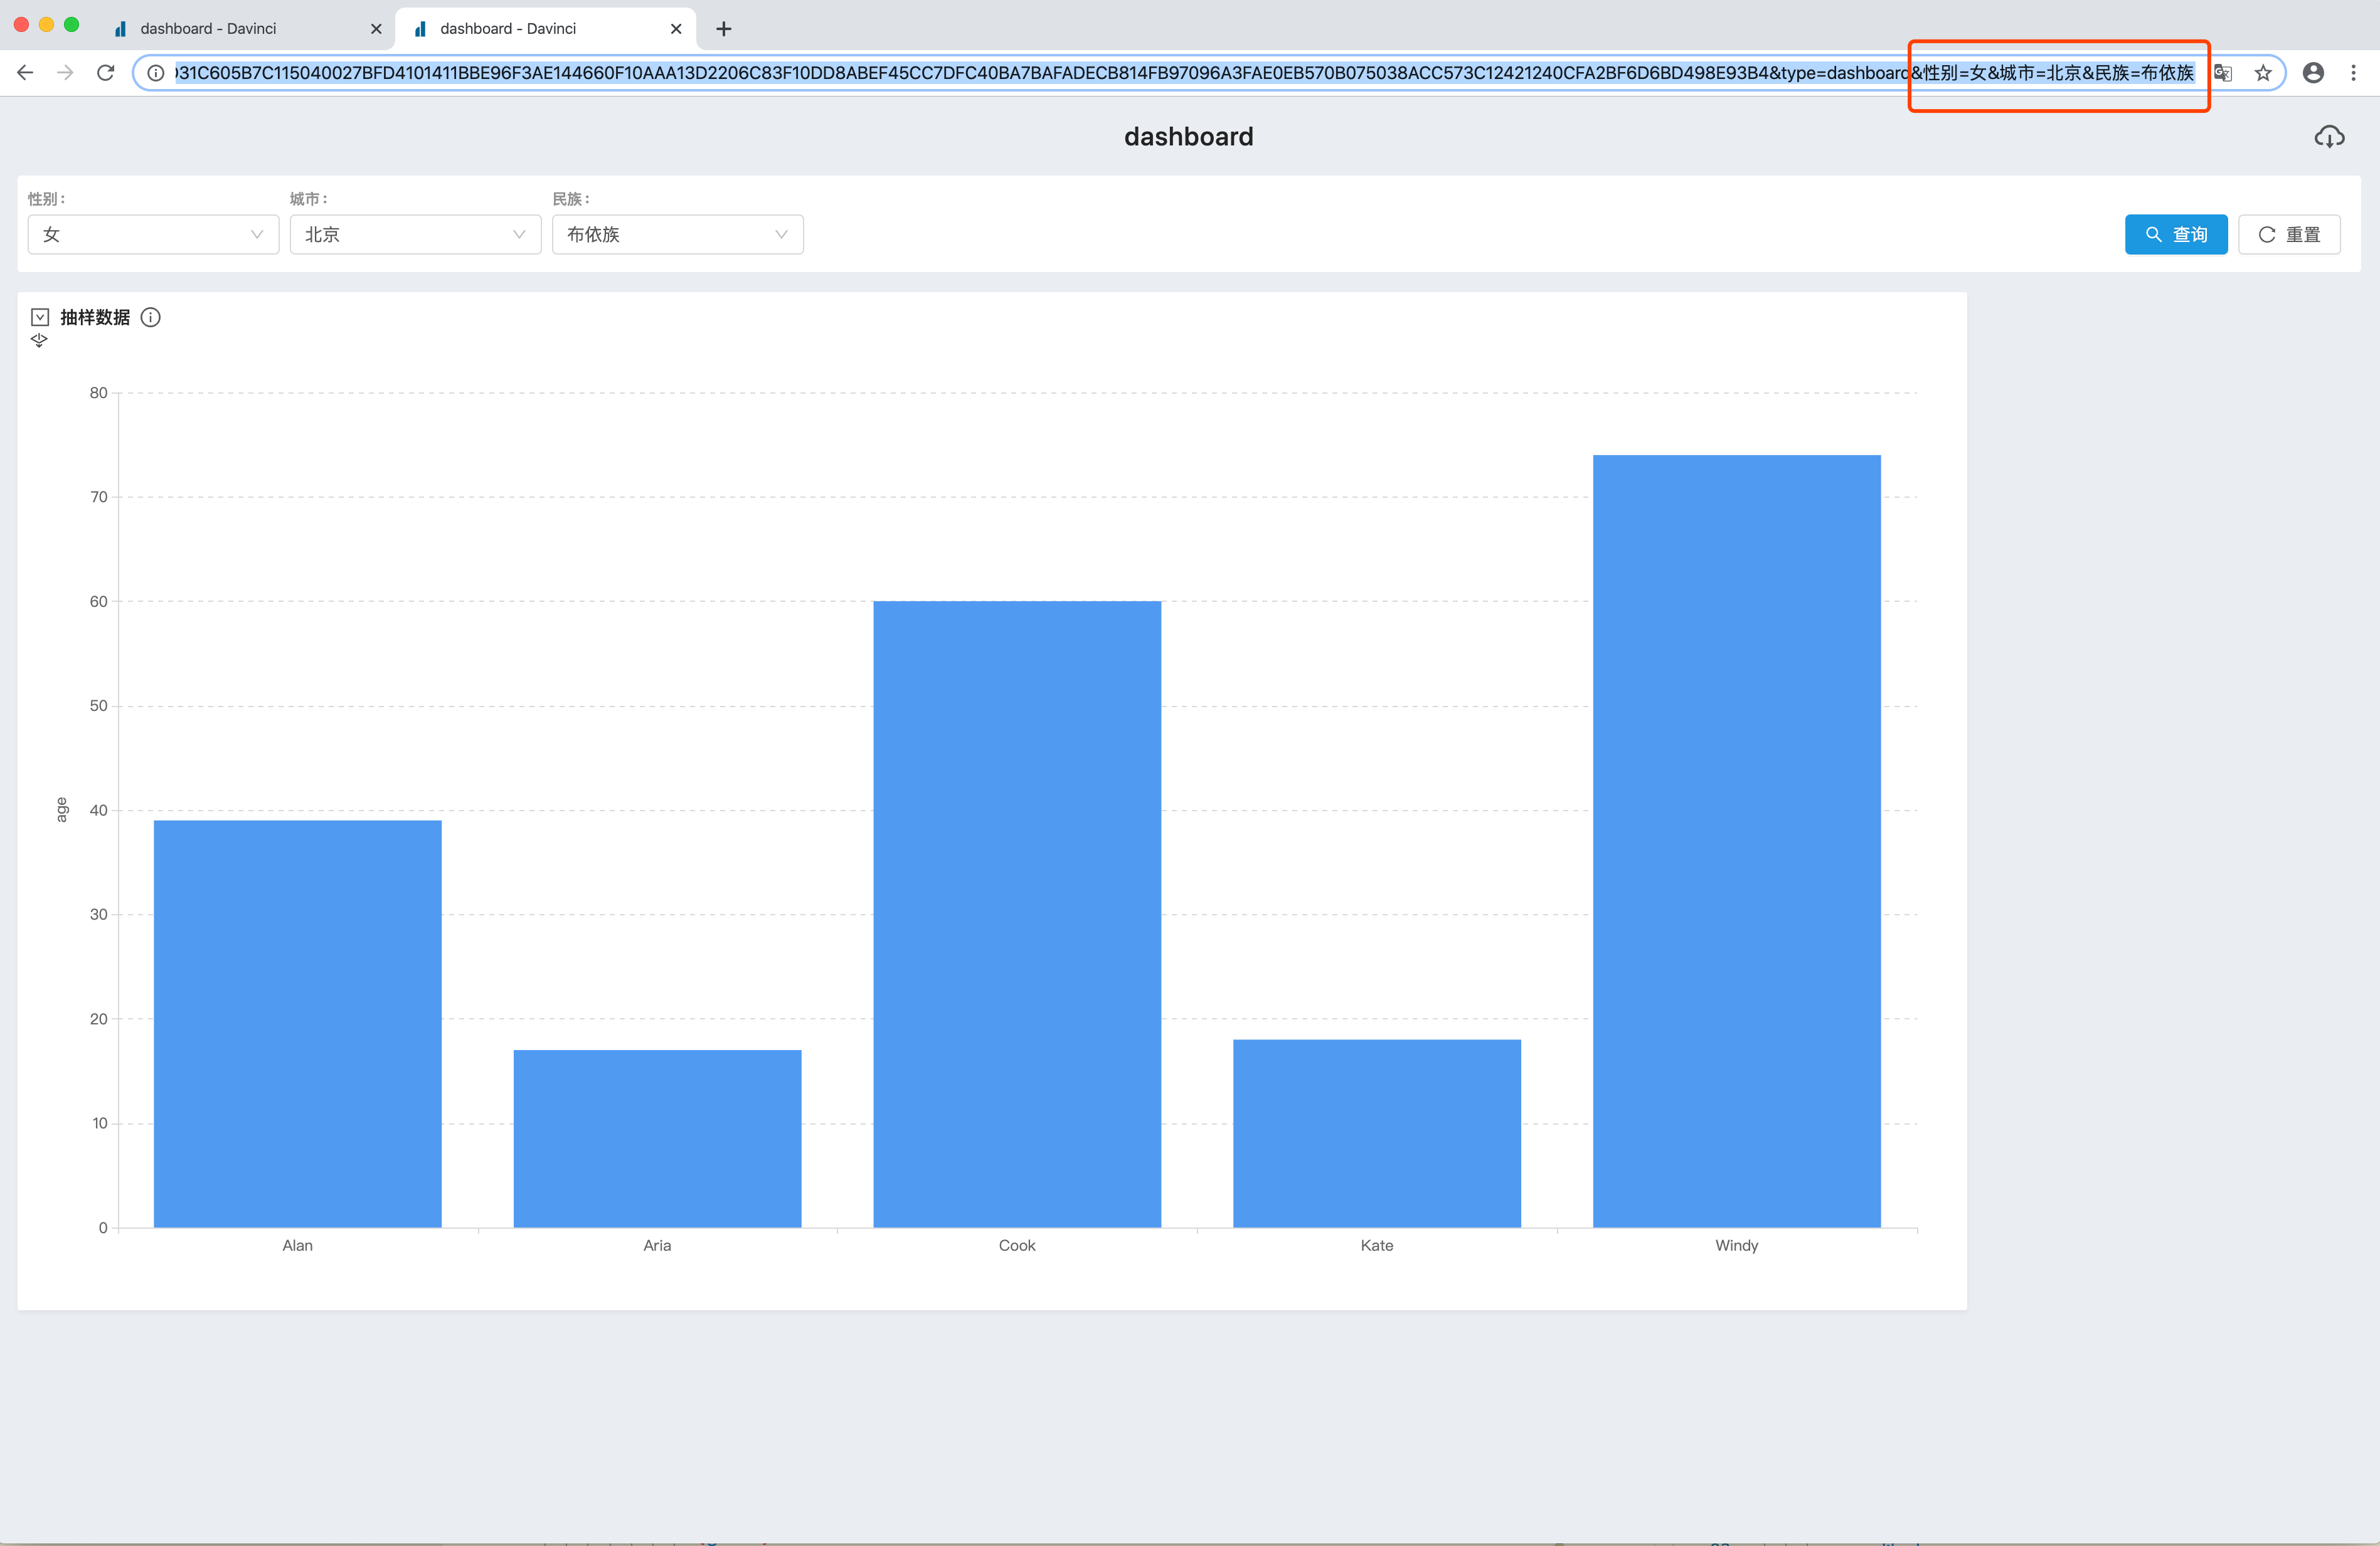
Task: Click the site information icon
Action: [x=156, y=73]
